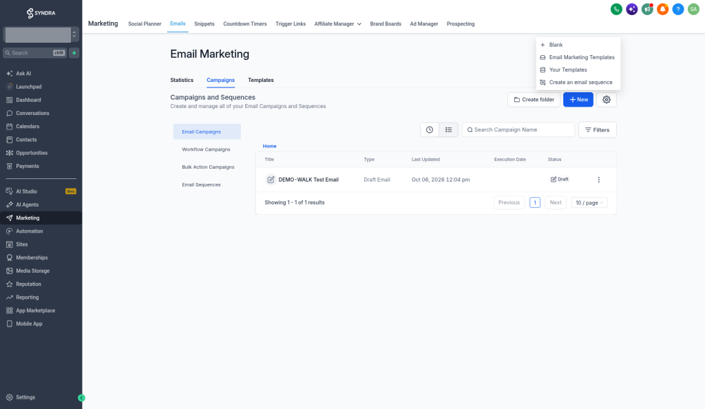Open the Filters panel
705x409 pixels.
[x=597, y=130]
